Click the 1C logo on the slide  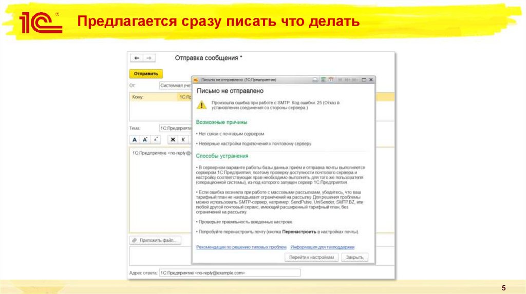pyautogui.click(x=41, y=23)
